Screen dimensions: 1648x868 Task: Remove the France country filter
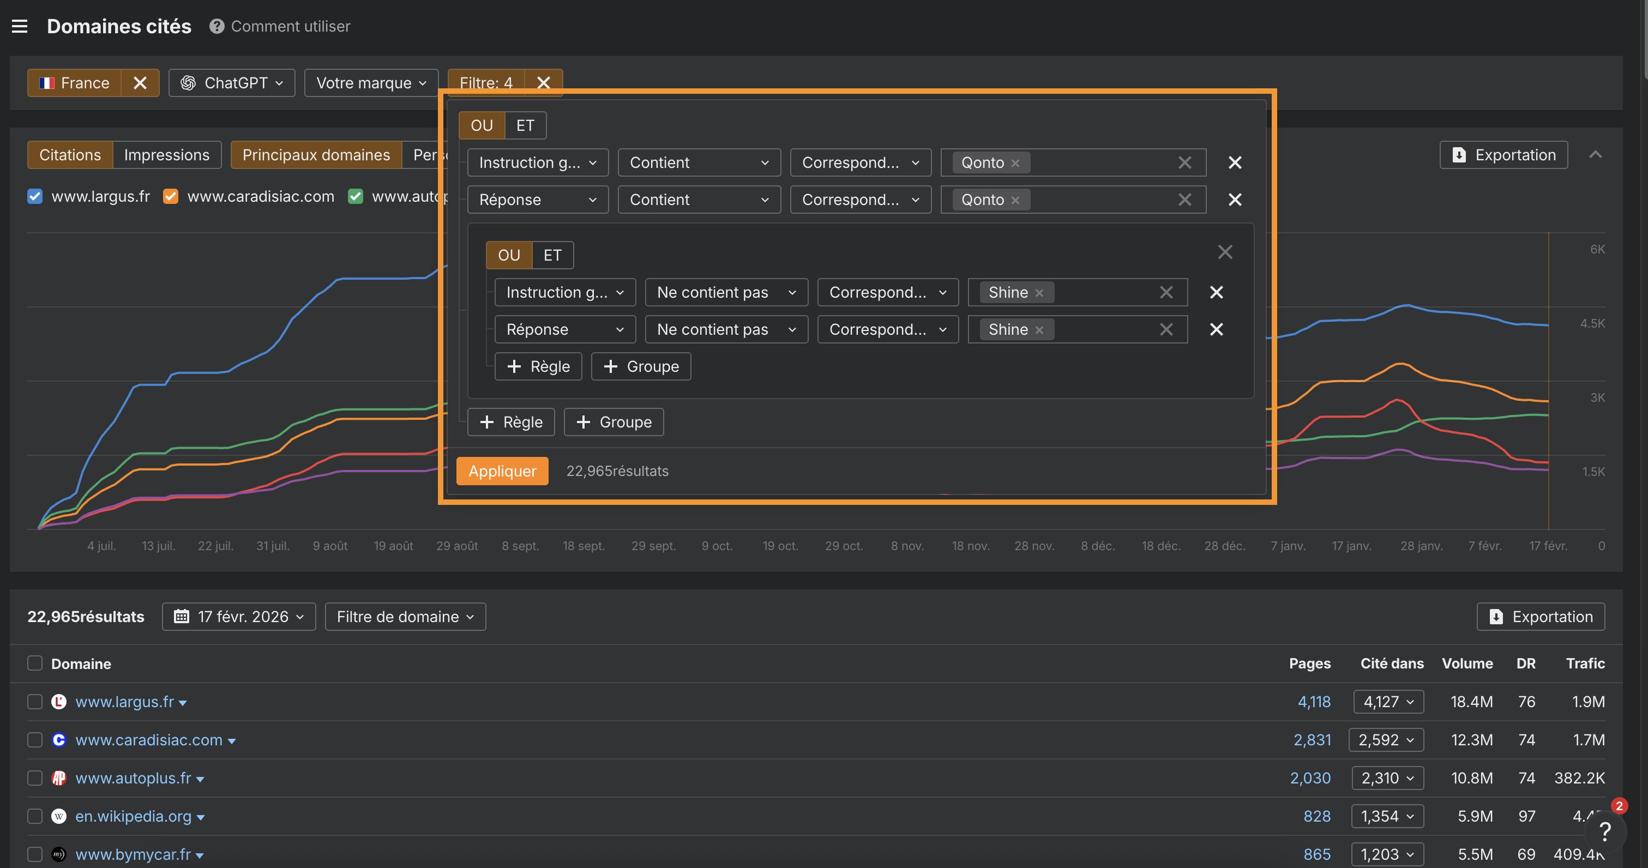(x=140, y=83)
